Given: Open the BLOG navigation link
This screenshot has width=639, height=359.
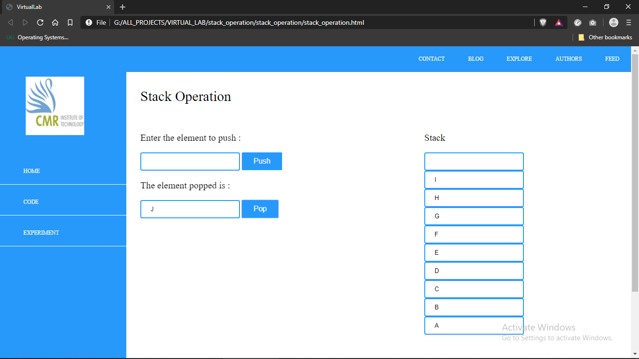Looking at the screenshot, I should pos(476,59).
